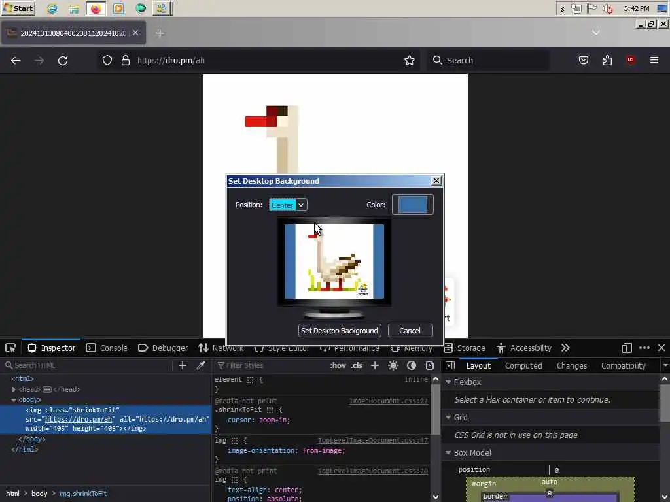Click the uBlock Origin extension icon

coord(631,60)
